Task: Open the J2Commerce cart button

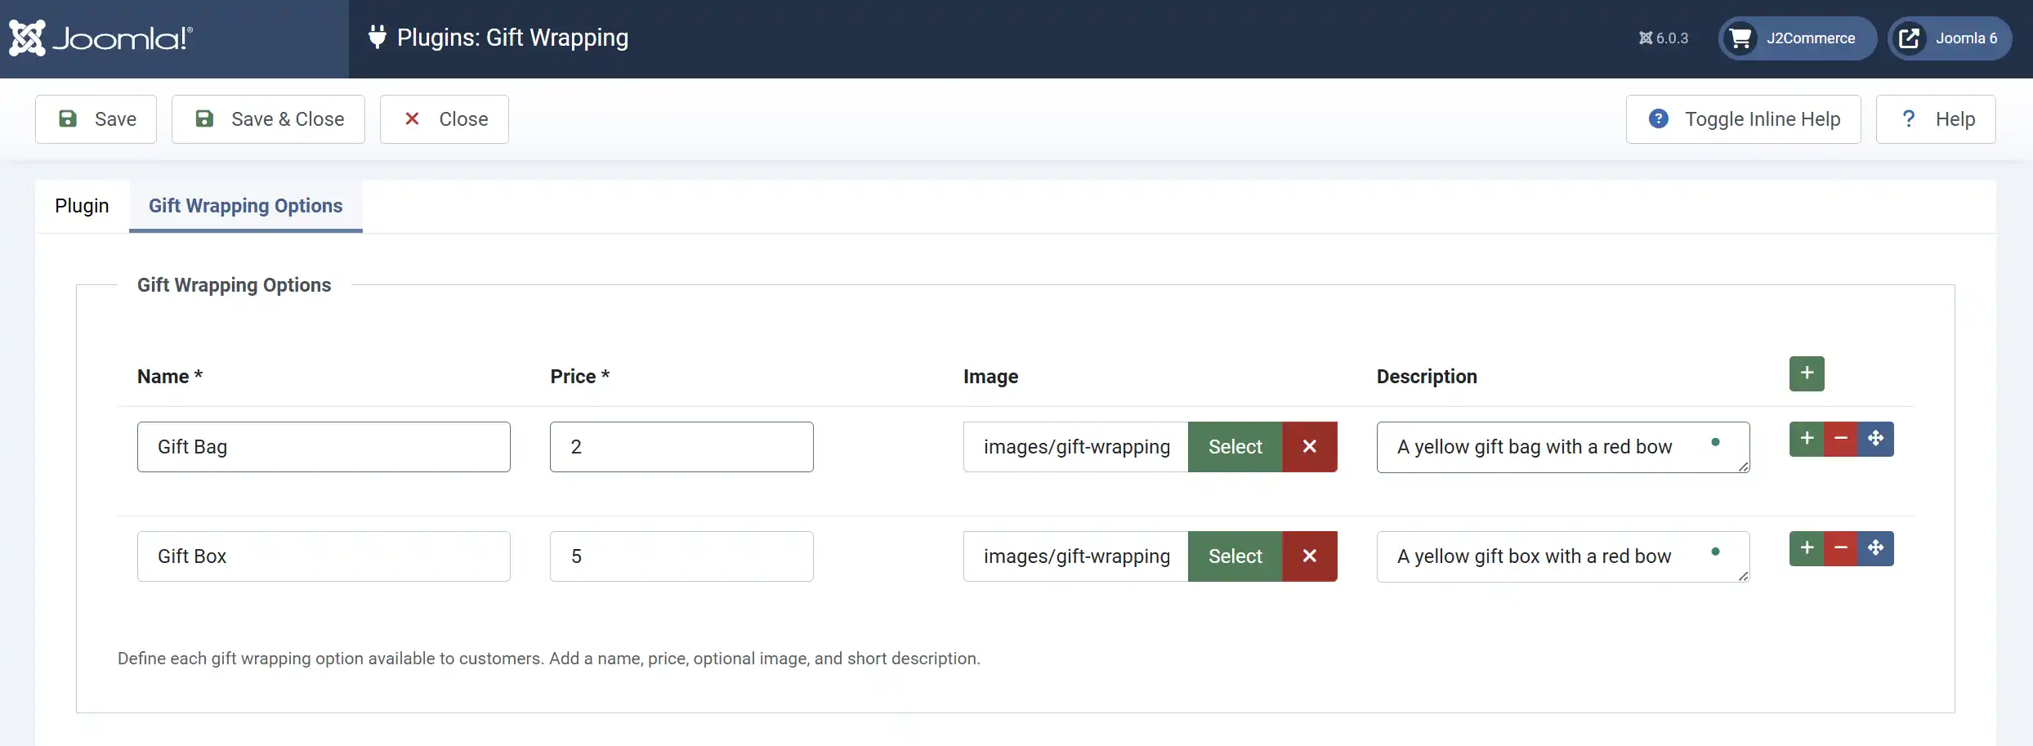Action: pyautogui.click(x=1797, y=38)
